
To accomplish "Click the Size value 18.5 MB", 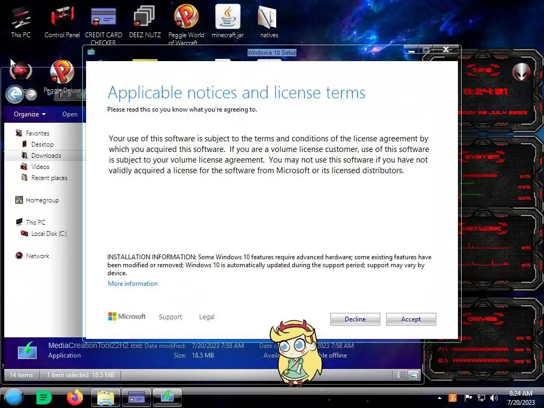I will (203, 355).
